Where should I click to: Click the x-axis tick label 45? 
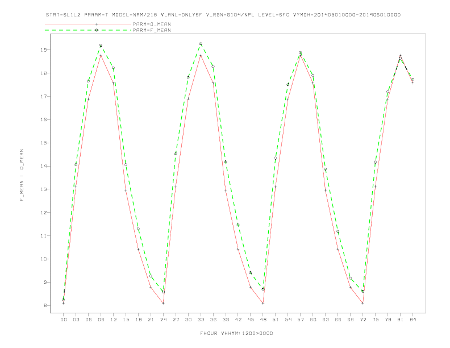click(251, 320)
